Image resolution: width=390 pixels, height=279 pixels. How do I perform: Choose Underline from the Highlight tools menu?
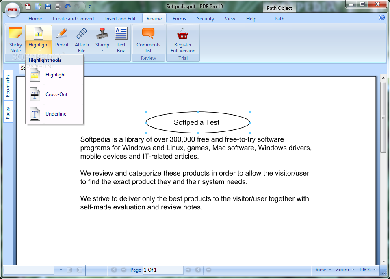pos(54,113)
